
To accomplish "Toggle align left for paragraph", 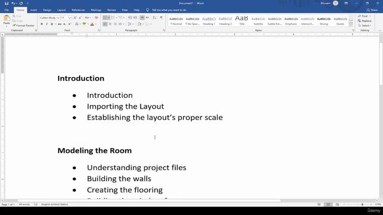I will [x=105, y=24].
